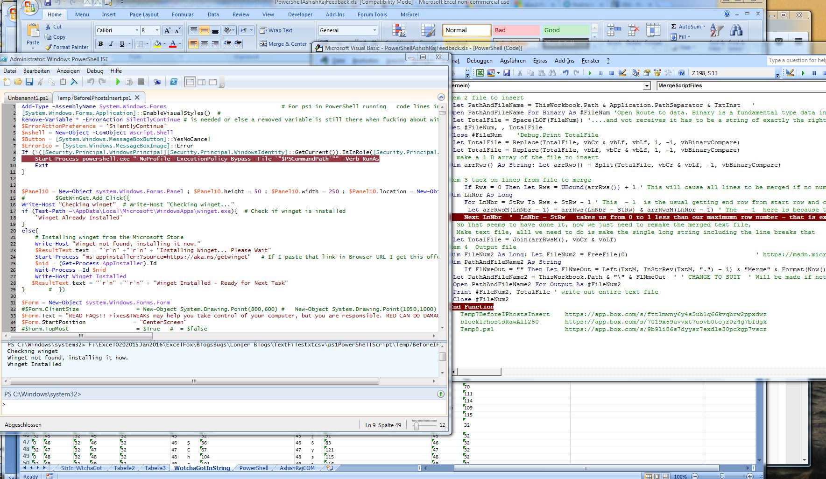Open the Debug menu in PowerShell ISE
Viewport: 826px width, 479px height.
[x=95, y=71]
